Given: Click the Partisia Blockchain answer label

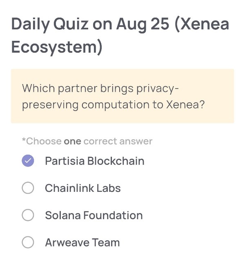Looking at the screenshot, I should tap(94, 161).
